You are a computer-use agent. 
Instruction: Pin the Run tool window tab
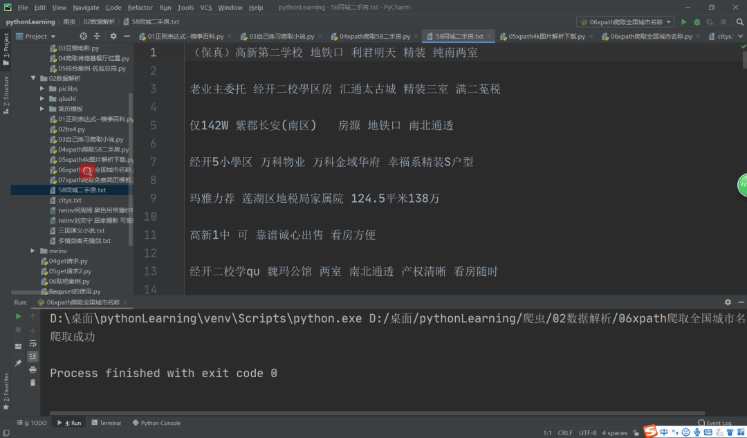[18, 362]
